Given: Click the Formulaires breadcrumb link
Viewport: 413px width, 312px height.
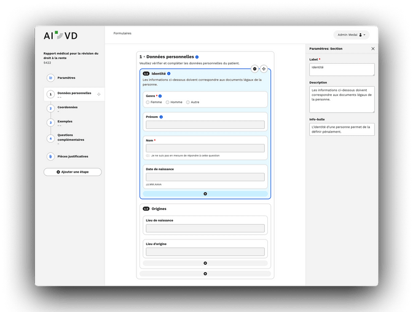Looking at the screenshot, I should pos(122,33).
